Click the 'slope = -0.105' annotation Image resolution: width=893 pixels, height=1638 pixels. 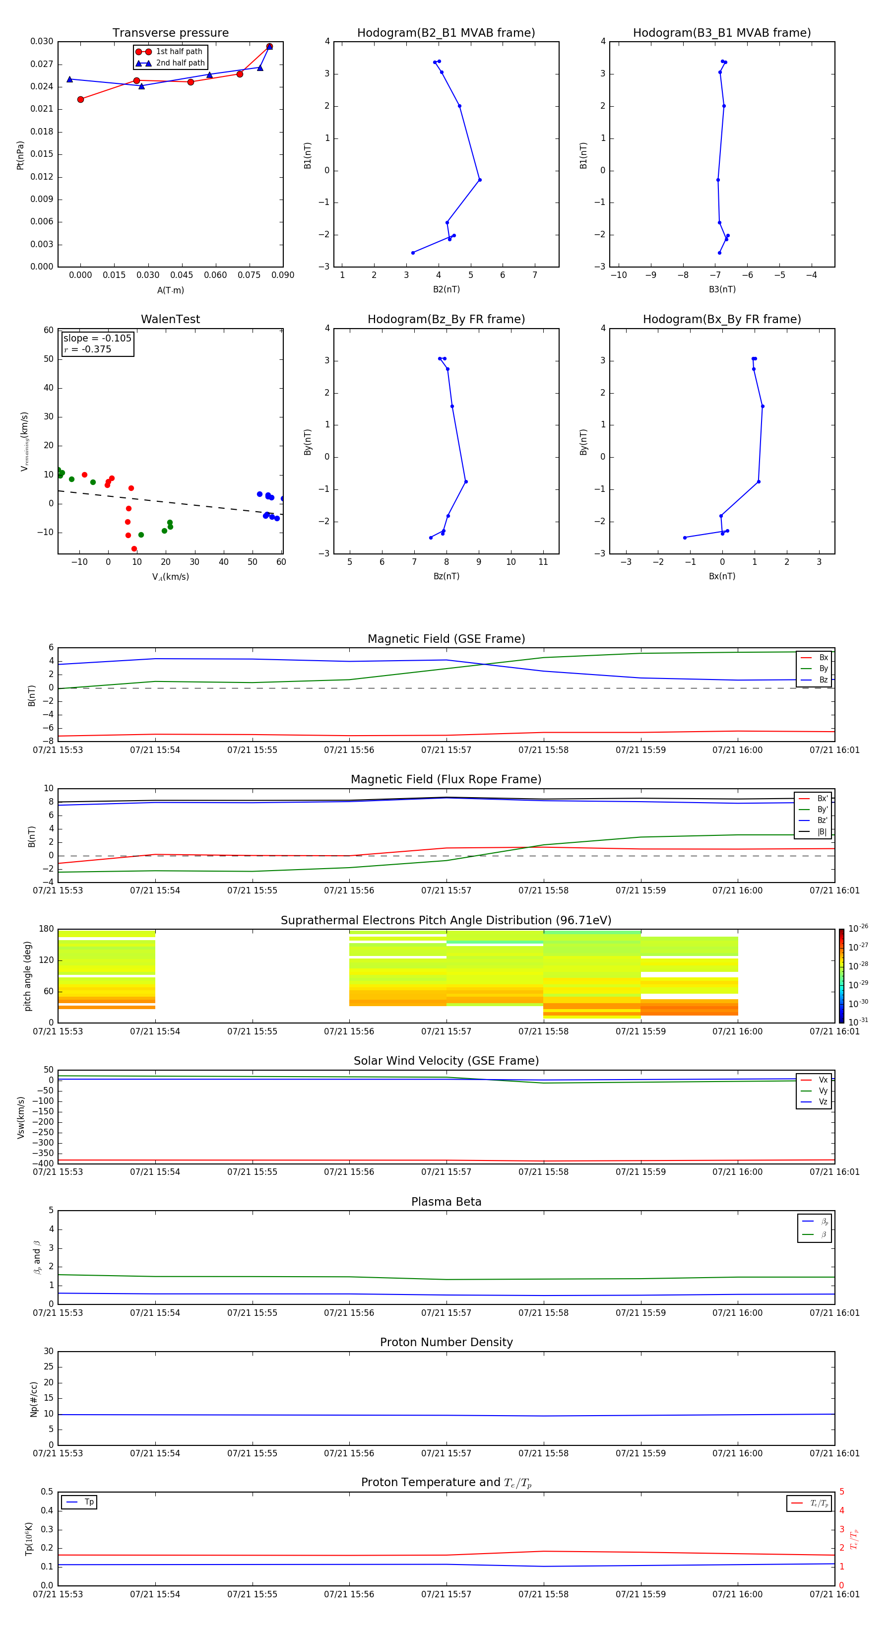coord(97,339)
